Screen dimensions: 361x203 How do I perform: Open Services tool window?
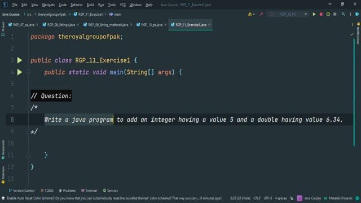(111, 191)
